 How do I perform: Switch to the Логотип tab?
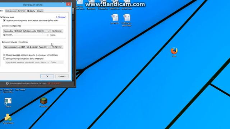(21, 11)
